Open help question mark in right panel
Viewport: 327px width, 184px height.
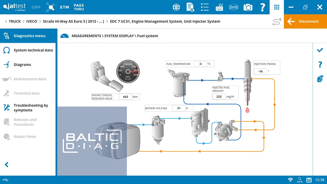tap(320, 64)
